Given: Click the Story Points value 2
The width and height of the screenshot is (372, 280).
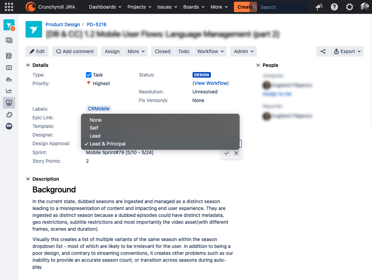Looking at the screenshot, I should (87, 161).
